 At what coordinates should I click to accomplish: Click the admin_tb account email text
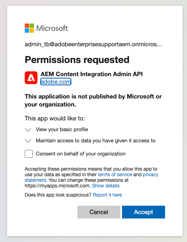[93, 44]
